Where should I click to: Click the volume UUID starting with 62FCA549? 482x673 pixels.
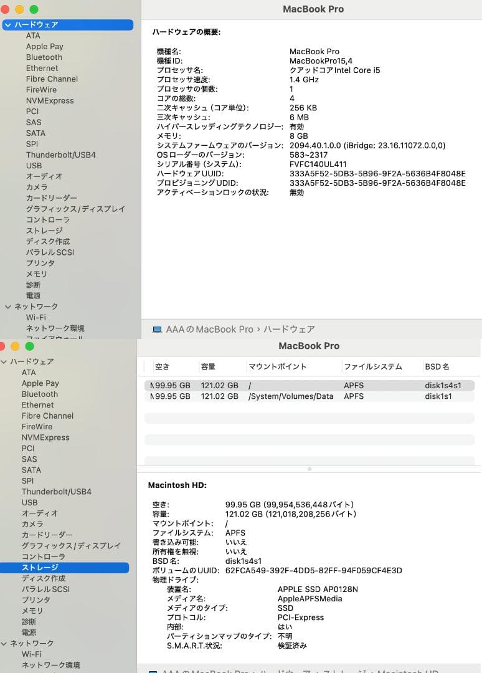(x=313, y=570)
